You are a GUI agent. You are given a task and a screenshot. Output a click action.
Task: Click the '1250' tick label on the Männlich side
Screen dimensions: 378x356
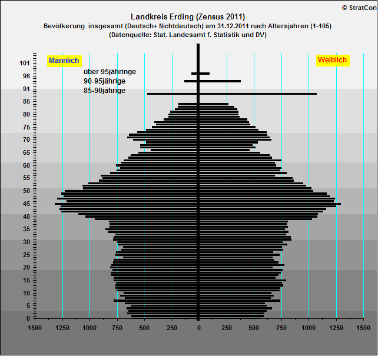62,328
